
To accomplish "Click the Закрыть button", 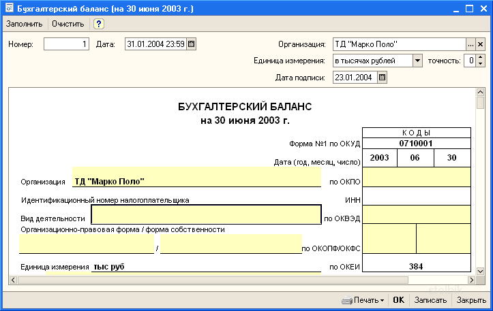I will (x=471, y=300).
